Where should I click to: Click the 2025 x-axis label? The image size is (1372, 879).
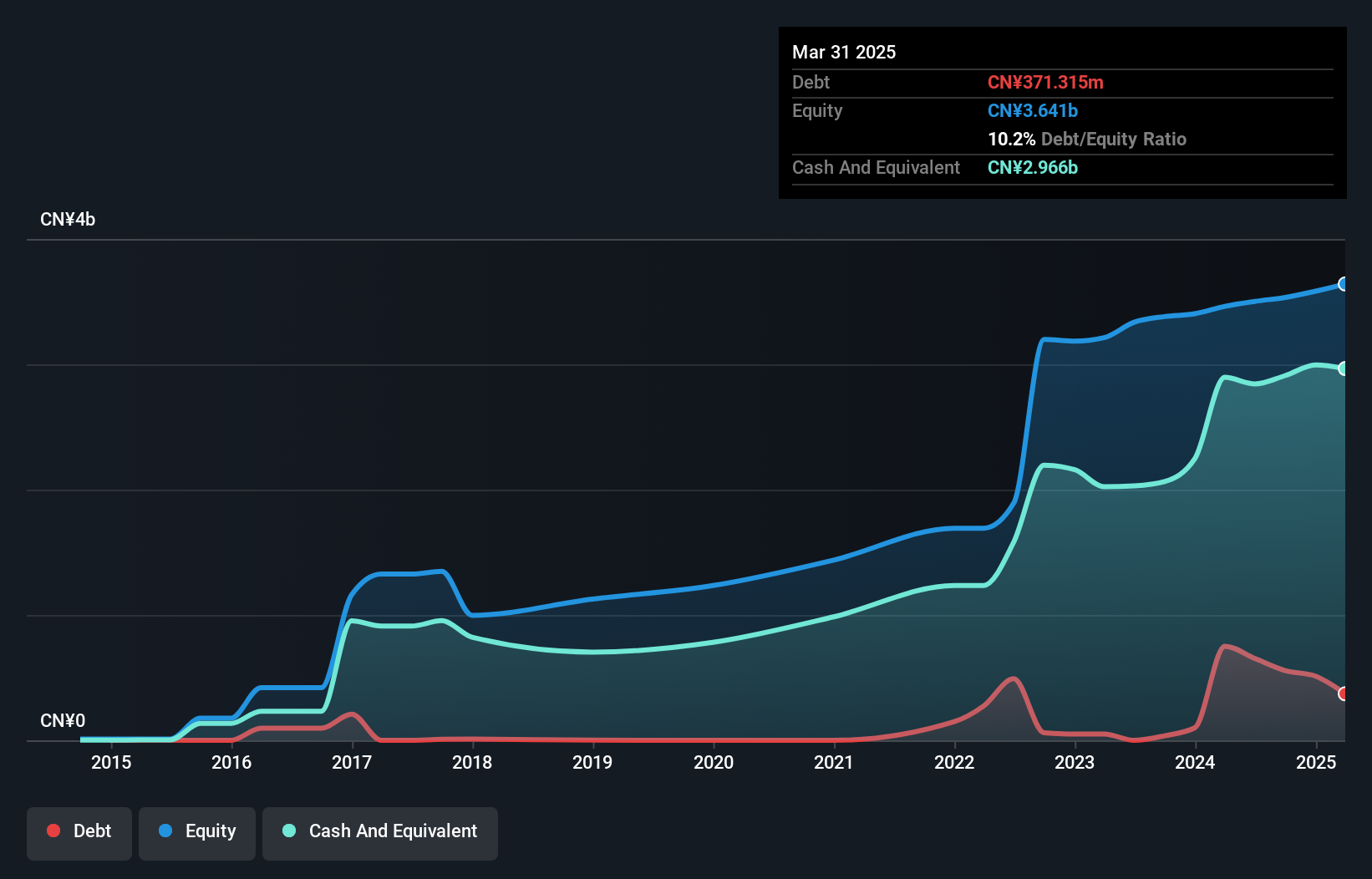coord(1316,762)
